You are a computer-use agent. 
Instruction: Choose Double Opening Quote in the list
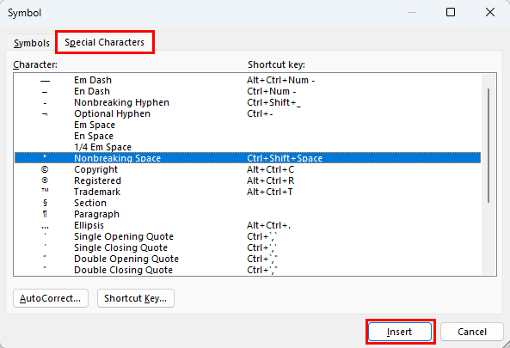[247, 259]
